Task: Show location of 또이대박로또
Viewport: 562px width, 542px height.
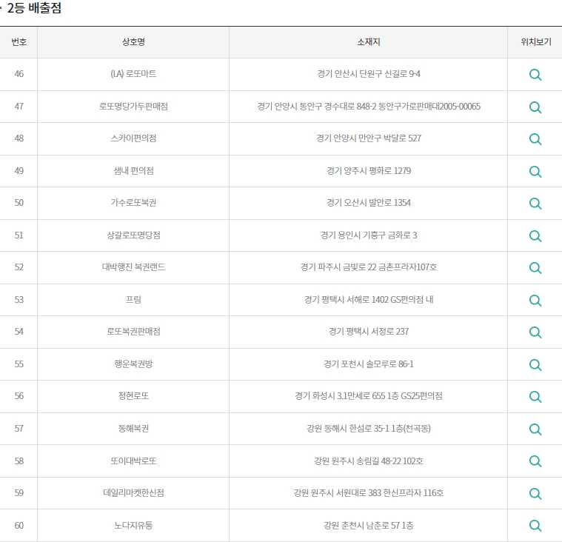Action: 535,461
